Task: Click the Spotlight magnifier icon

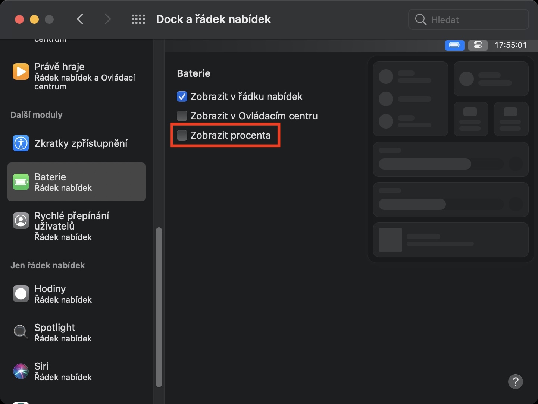Action: pos(21,332)
